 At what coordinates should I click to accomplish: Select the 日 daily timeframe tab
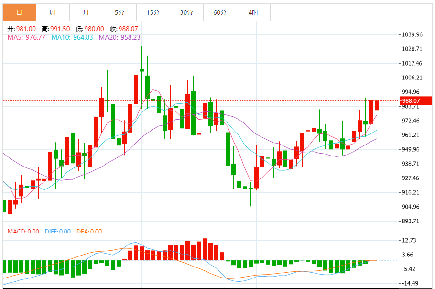click(20, 12)
